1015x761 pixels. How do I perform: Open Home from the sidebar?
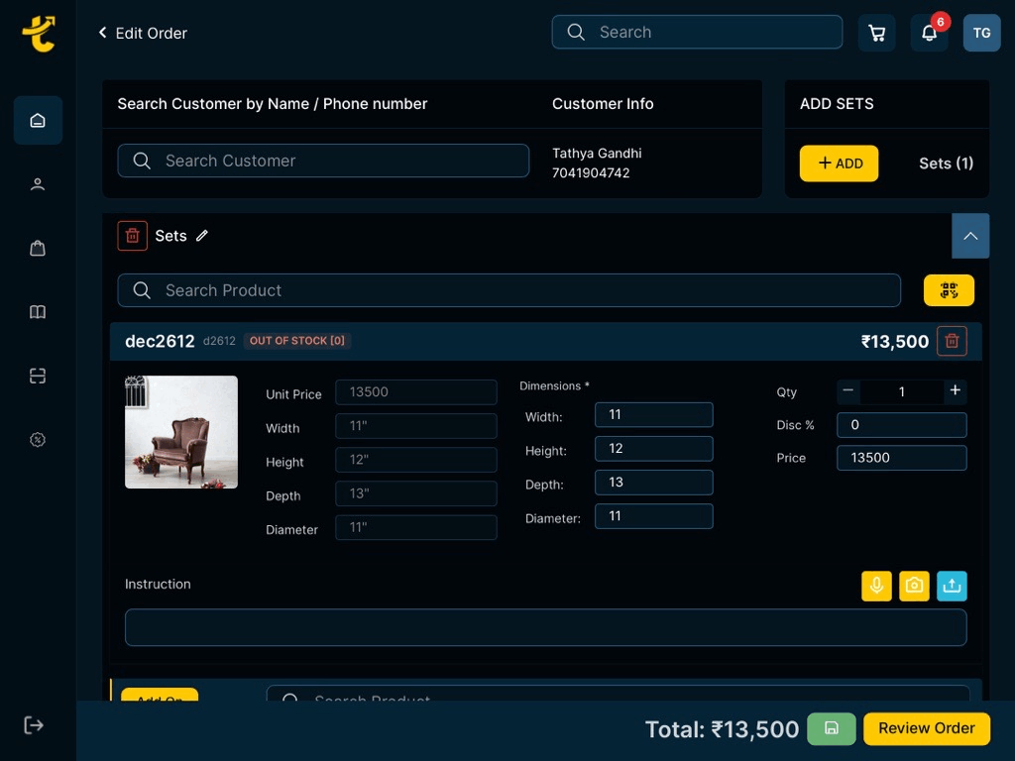click(x=38, y=121)
